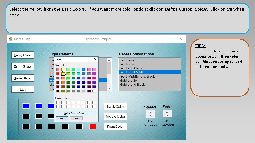The image size is (255, 143).
Task: Click OK in the Color dialog
Action: pyautogui.click(x=62, y=119)
